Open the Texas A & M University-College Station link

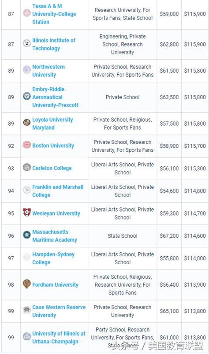[x=54, y=14]
